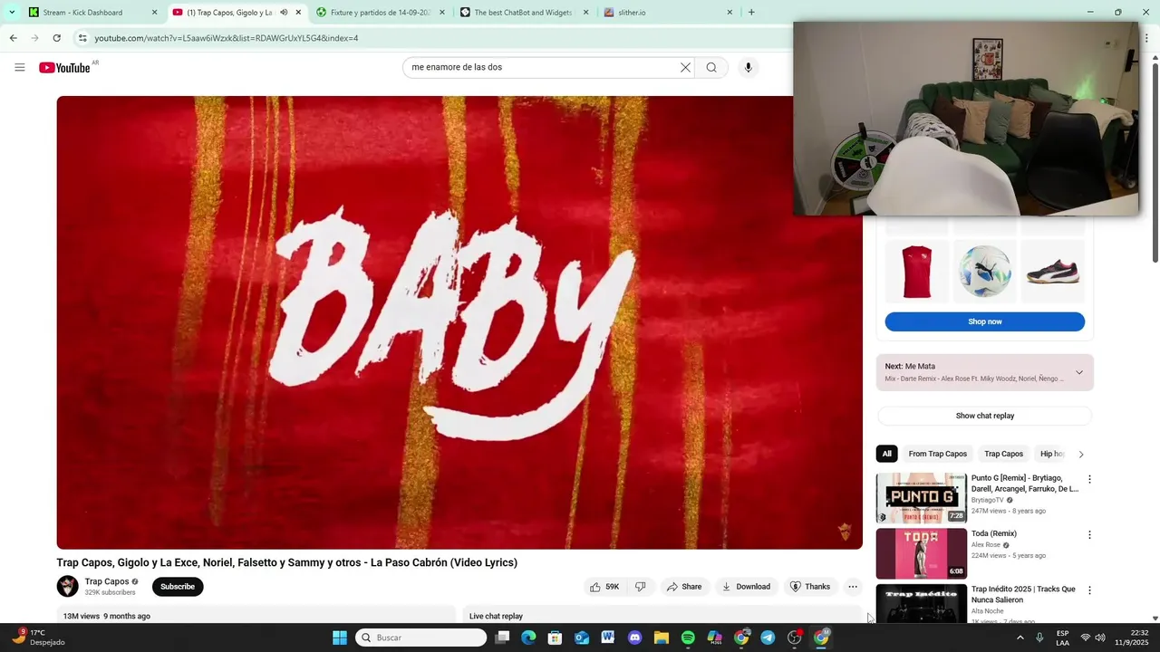This screenshot has width=1160, height=652.
Task: Open Toda (Remix) video thumbnail
Action: pyautogui.click(x=921, y=553)
